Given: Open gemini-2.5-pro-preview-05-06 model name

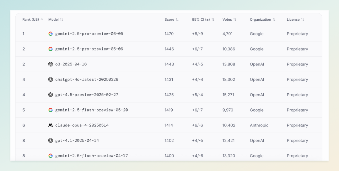Looking at the screenshot, I should tap(89, 49).
